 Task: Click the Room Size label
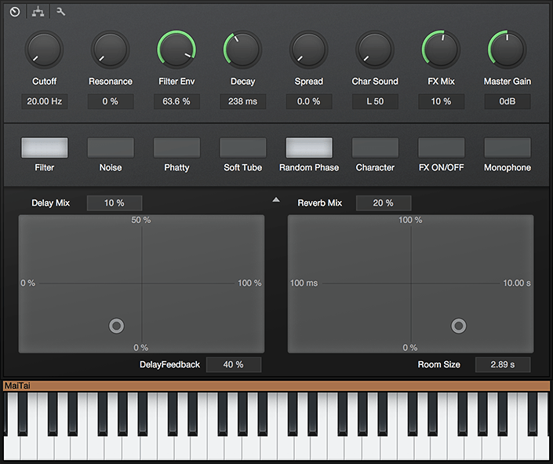439,364
